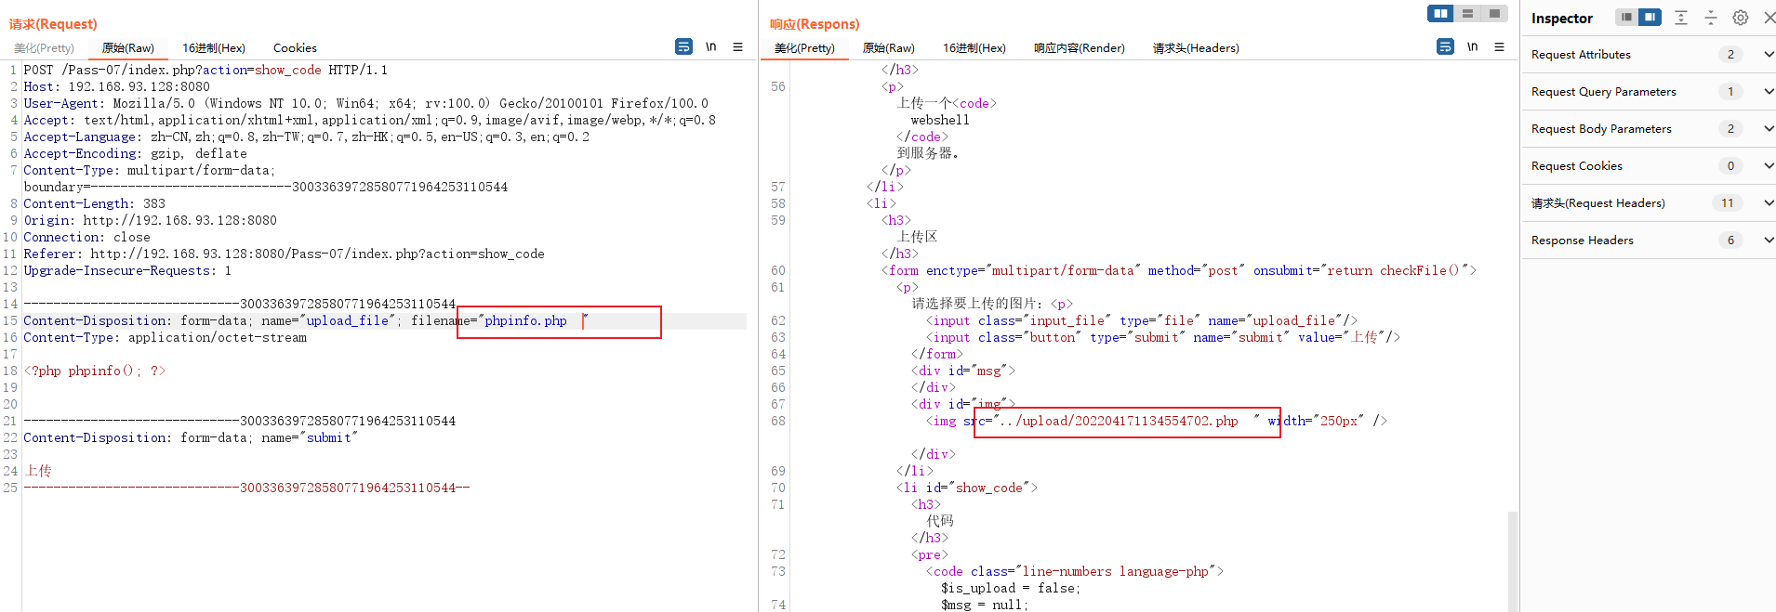Image resolution: width=1776 pixels, height=612 pixels.
Task: Click input name="upload_file" line in response
Action: point(1142,320)
